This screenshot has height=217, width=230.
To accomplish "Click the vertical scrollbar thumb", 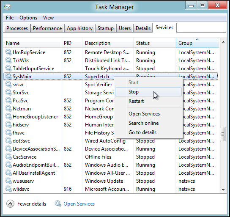I will [223, 134].
